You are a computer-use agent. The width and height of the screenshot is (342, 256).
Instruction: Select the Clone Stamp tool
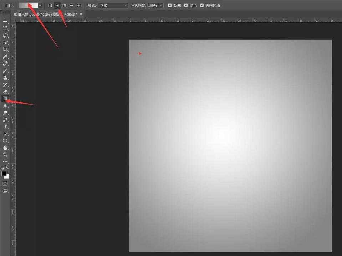(x=5, y=78)
